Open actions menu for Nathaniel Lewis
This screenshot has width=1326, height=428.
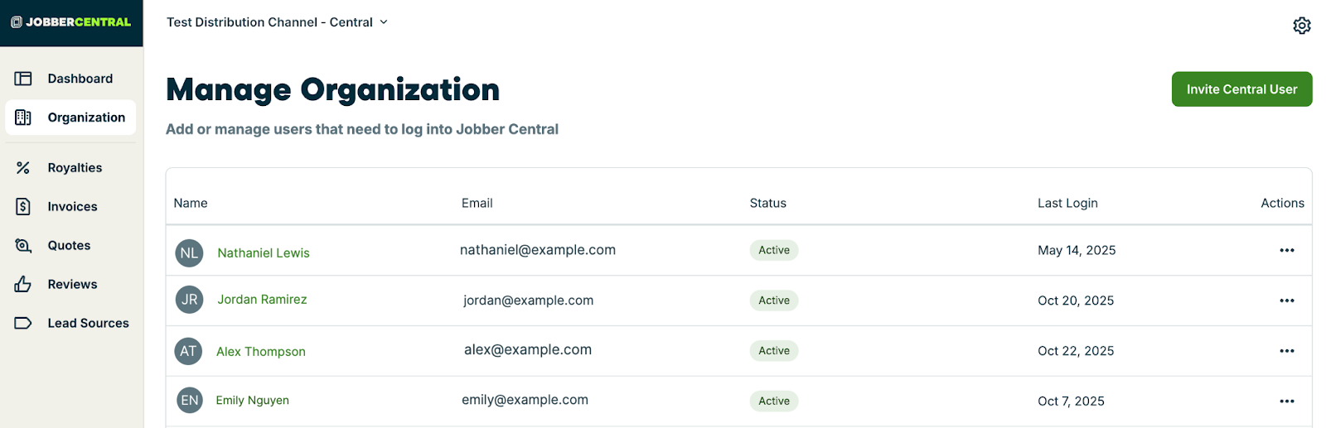(1286, 251)
